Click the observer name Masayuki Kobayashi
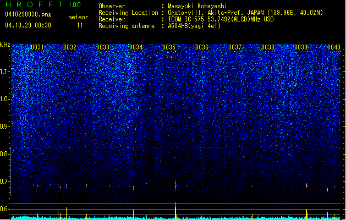The height and width of the screenshot is (220, 346). [x=197, y=6]
